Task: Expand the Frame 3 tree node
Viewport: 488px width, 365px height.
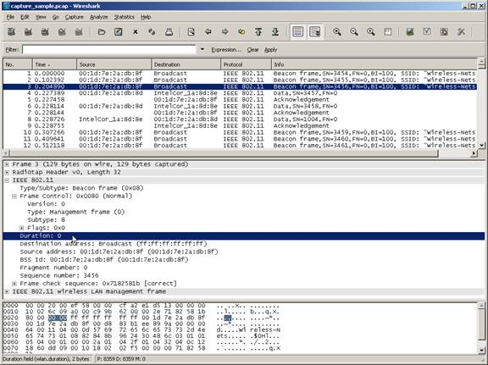Action: point(7,164)
